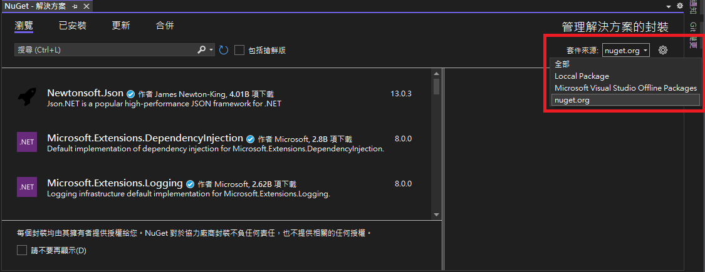Open package source settings gear
Screen dimensions: 705x272
point(663,50)
